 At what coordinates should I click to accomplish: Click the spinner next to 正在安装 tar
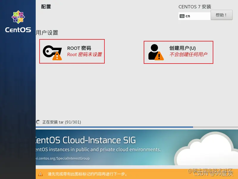click(38, 122)
